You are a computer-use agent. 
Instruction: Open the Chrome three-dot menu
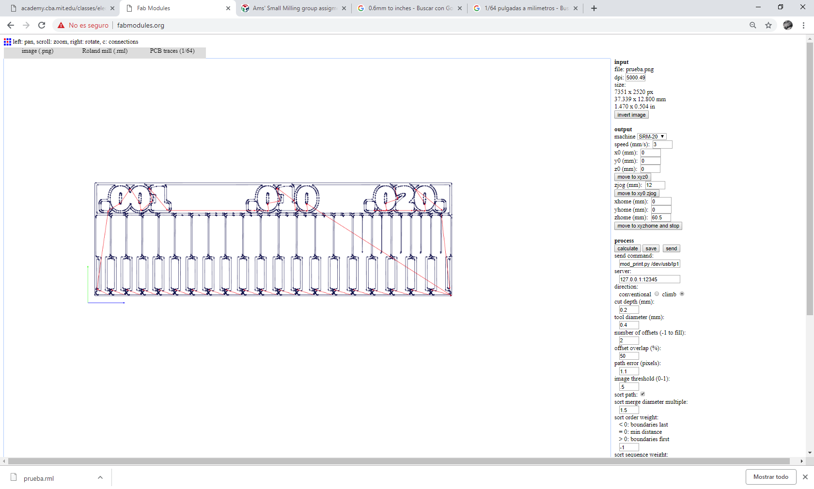coord(803,25)
